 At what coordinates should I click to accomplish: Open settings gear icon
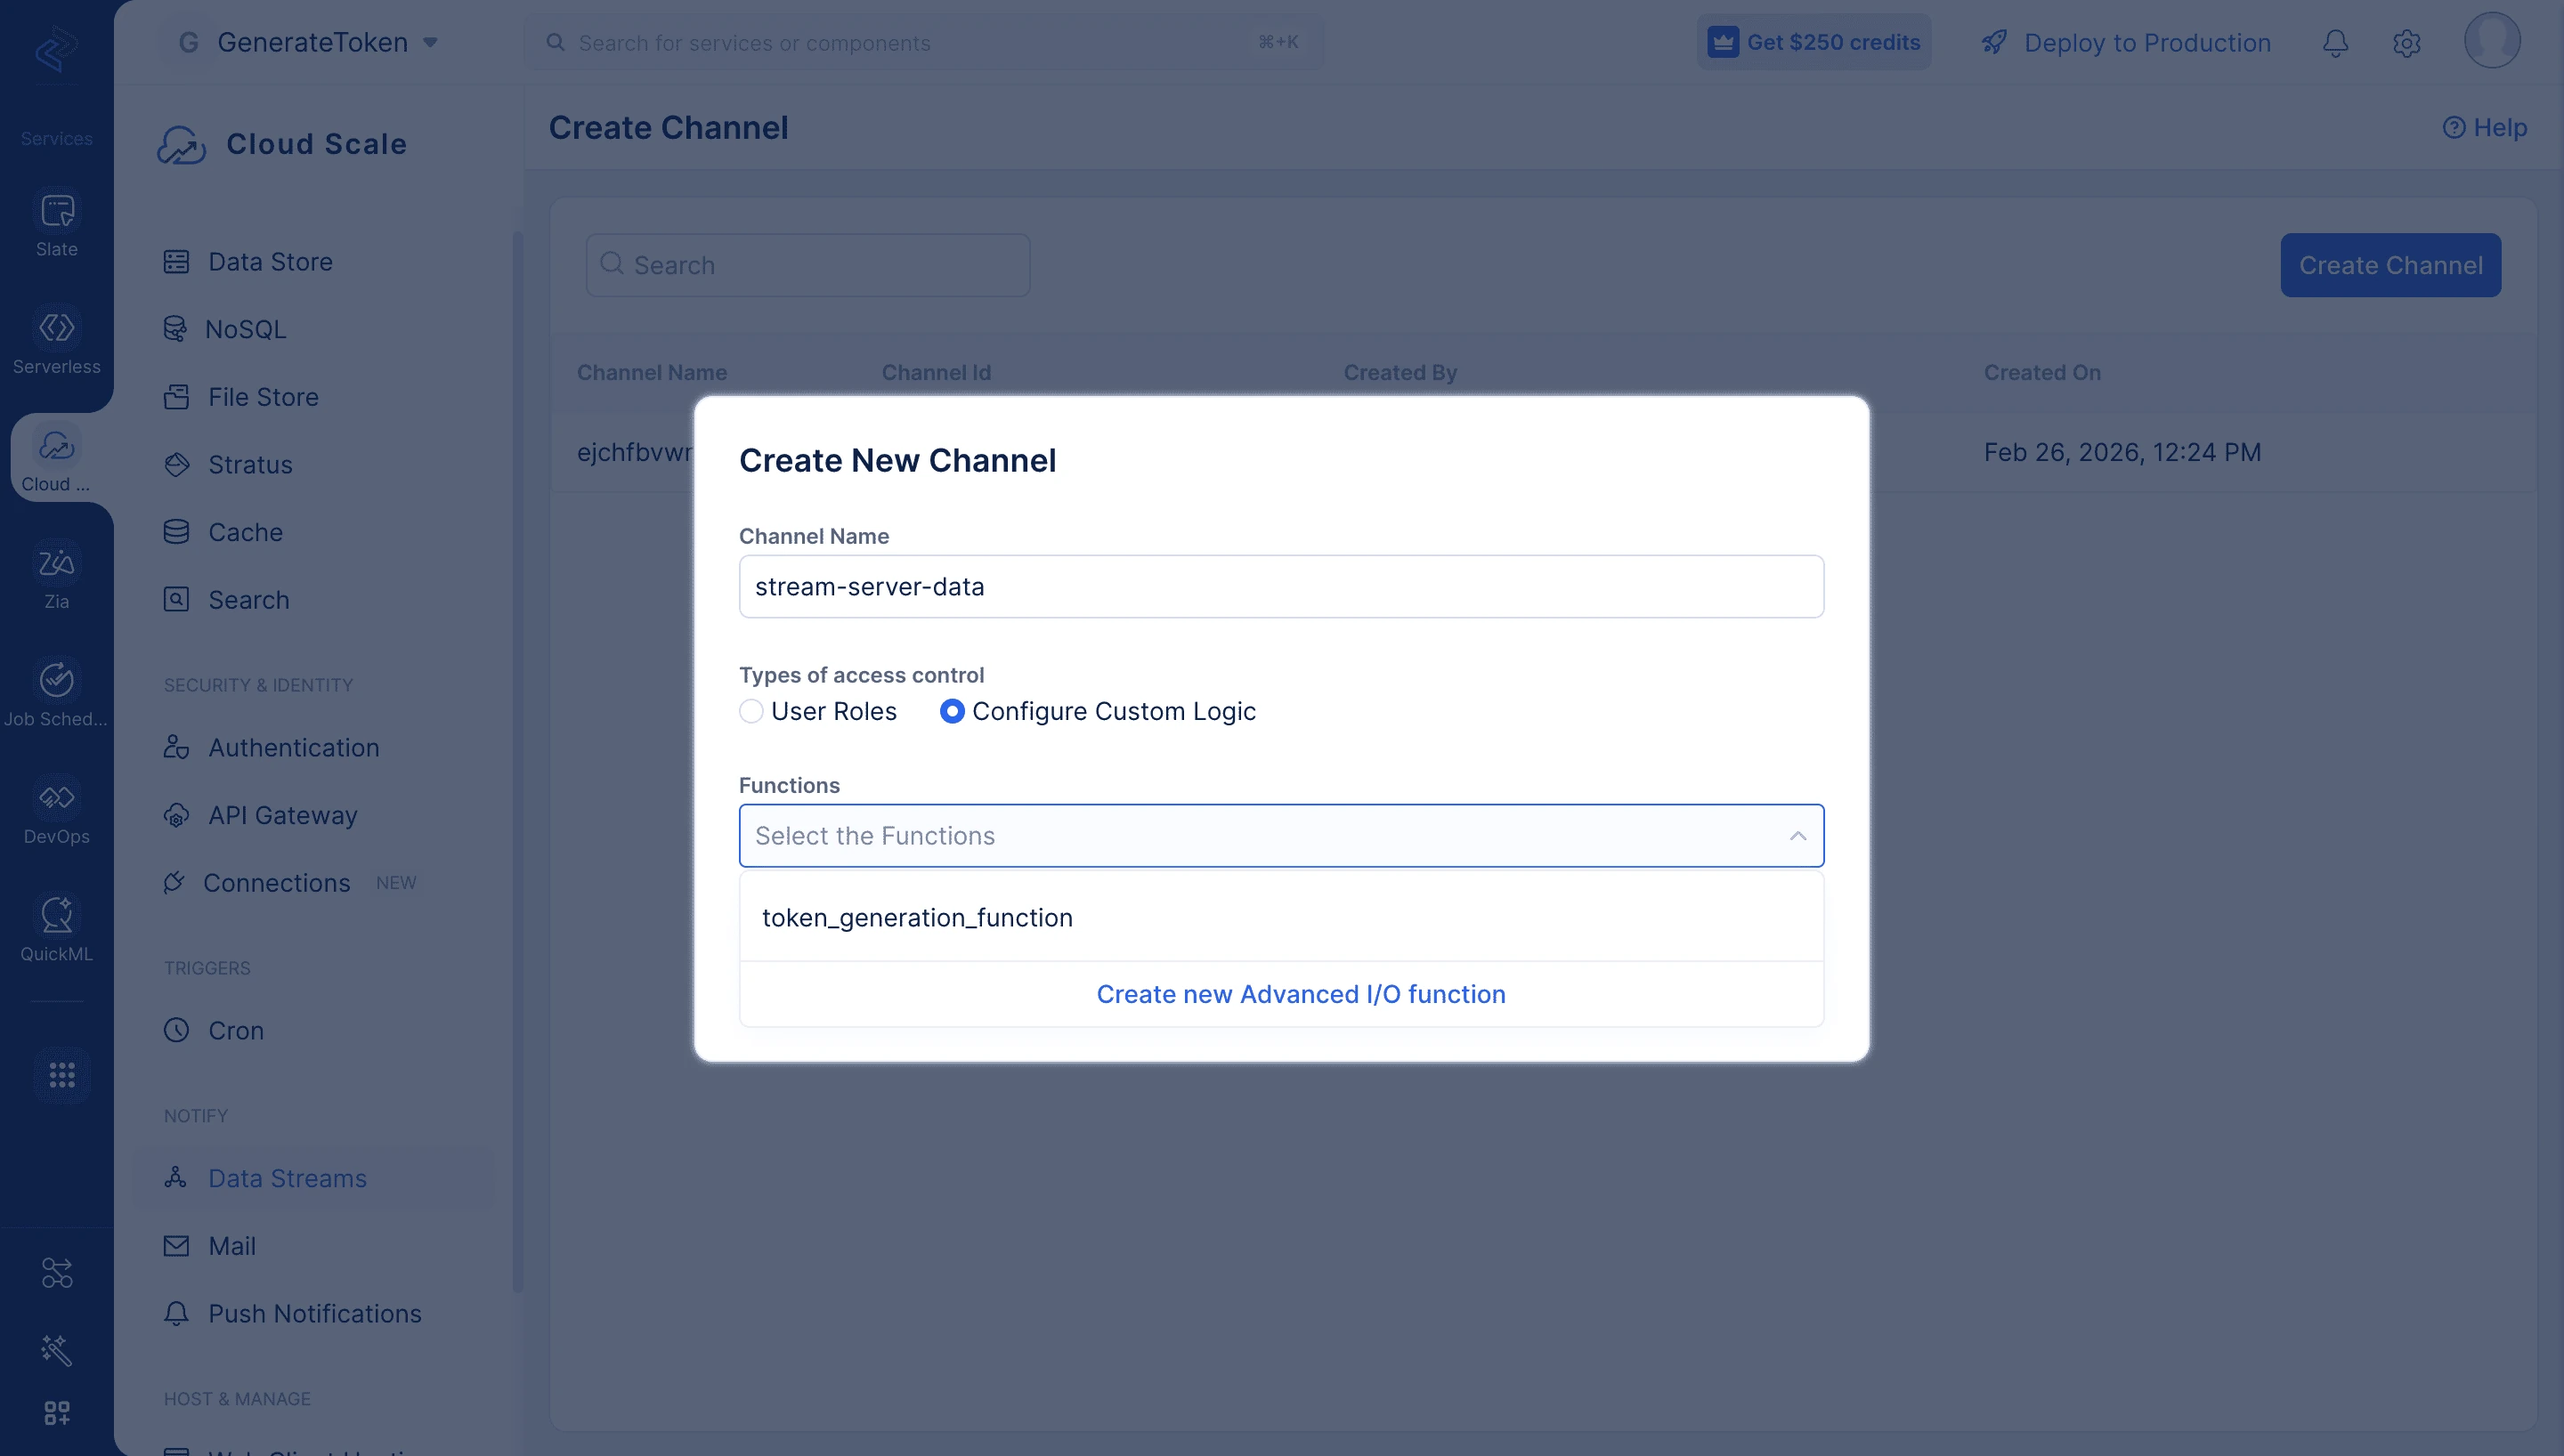pos(2406,43)
